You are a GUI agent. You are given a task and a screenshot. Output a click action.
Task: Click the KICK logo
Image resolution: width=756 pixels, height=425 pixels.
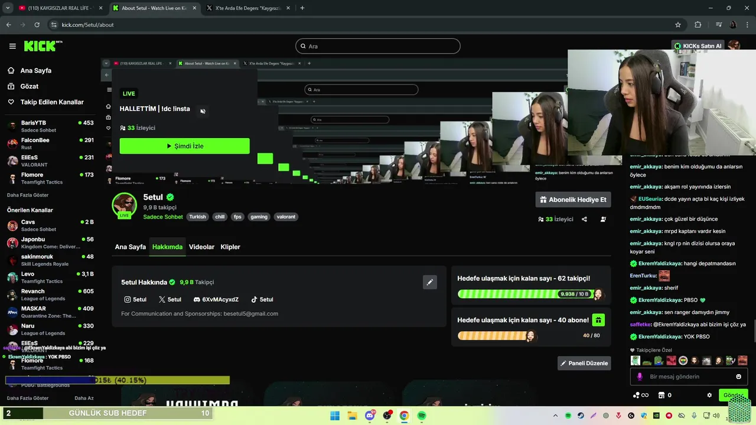(43, 46)
